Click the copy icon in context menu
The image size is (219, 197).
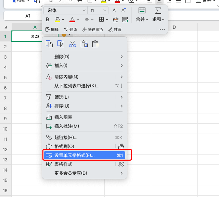pyautogui.click(x=49, y=44)
